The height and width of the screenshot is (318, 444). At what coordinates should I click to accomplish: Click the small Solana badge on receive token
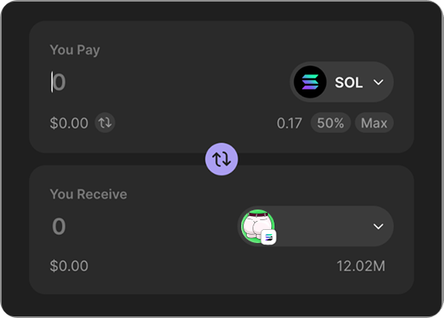269,237
